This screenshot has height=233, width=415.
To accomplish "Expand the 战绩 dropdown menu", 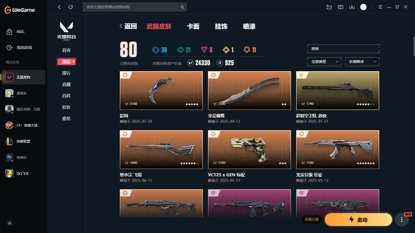I will click(x=67, y=62).
